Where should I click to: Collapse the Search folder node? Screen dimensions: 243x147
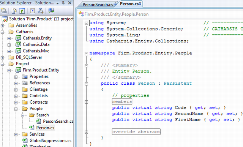(x=23, y=115)
